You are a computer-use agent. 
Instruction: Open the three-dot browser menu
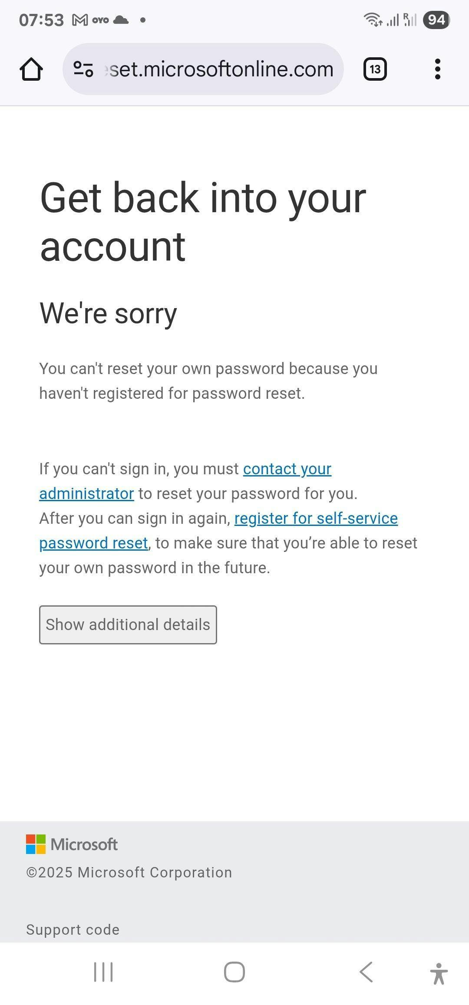437,69
